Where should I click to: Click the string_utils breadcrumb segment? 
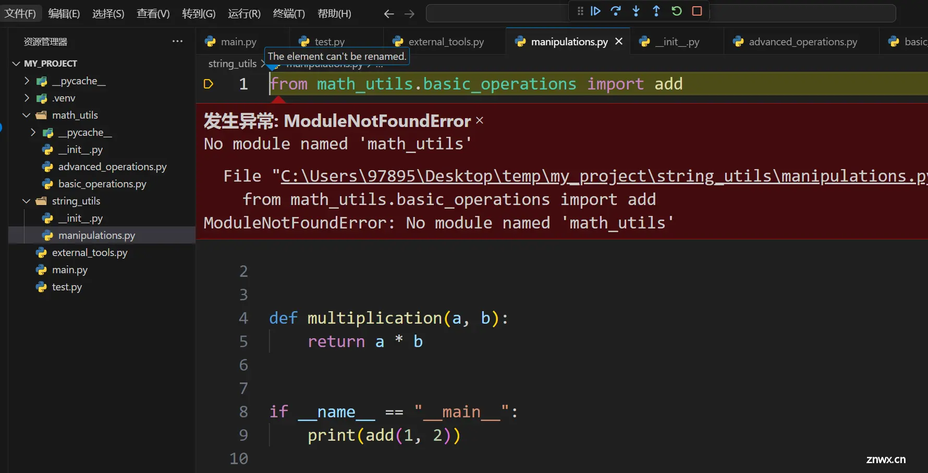pyautogui.click(x=232, y=63)
